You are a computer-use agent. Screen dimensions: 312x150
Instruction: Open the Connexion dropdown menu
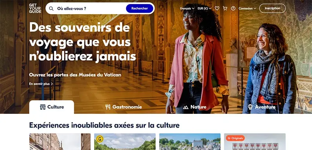click(247, 8)
